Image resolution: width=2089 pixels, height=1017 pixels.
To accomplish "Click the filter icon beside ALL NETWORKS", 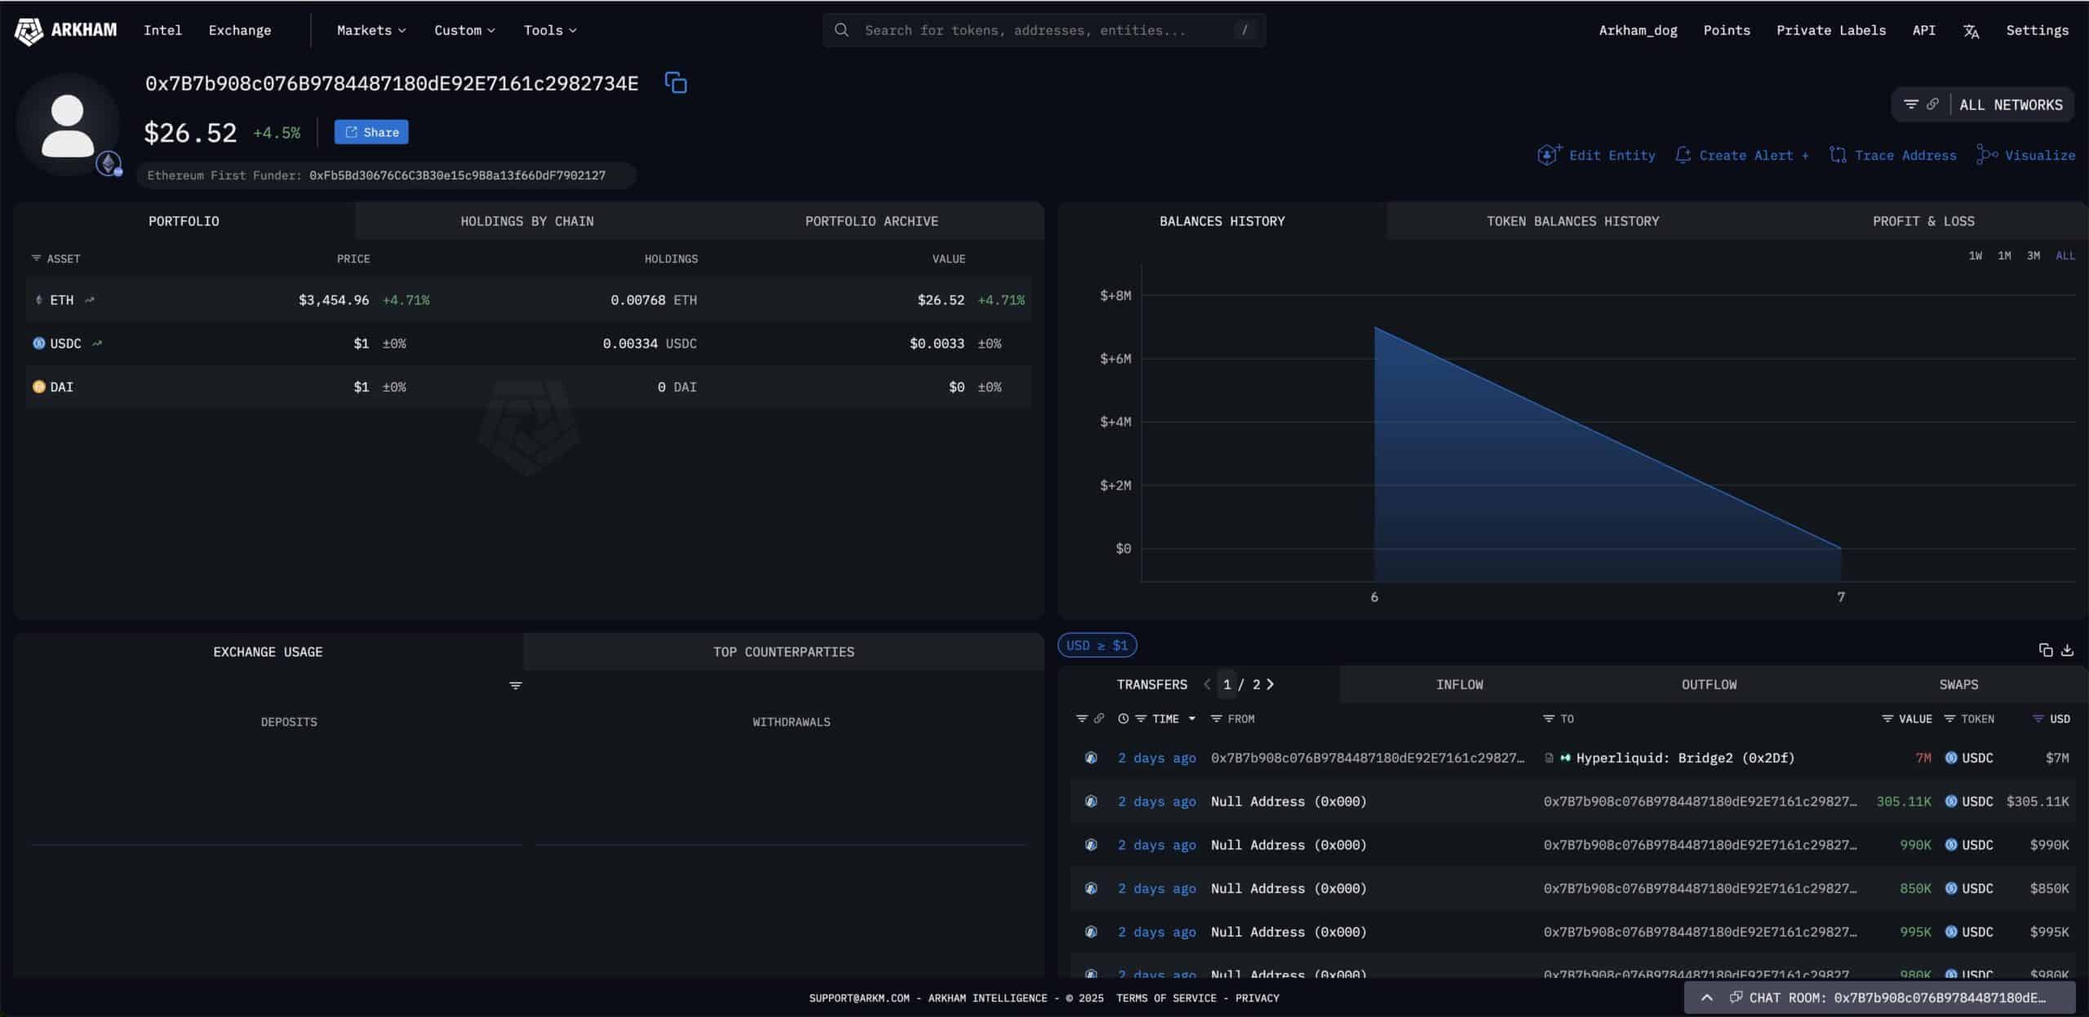I will pos(1912,104).
